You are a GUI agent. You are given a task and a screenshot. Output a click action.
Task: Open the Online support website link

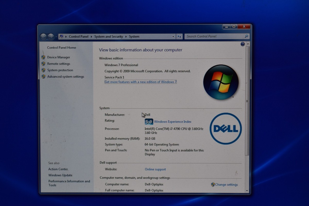click(155, 169)
